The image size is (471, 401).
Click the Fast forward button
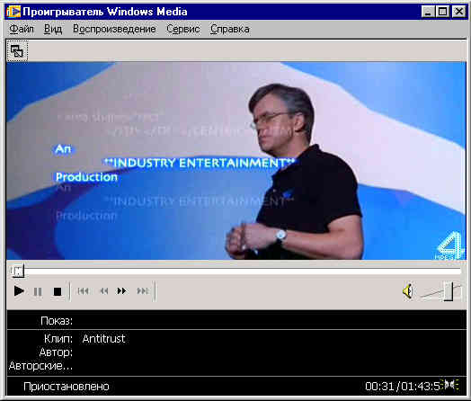[121, 291]
